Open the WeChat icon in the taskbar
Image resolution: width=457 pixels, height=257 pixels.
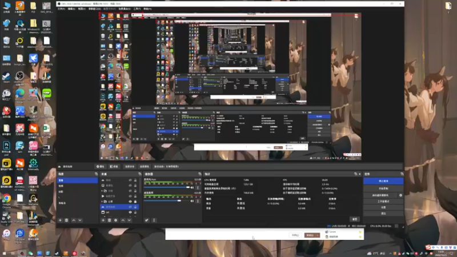tap(30, 253)
